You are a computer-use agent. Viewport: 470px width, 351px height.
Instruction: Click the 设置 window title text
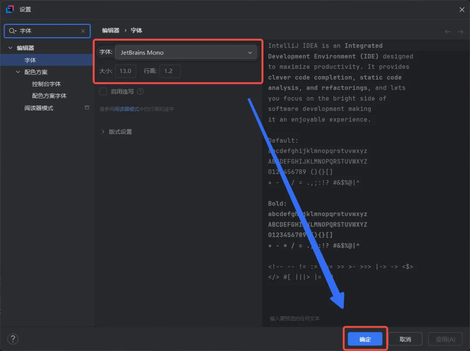(26, 10)
